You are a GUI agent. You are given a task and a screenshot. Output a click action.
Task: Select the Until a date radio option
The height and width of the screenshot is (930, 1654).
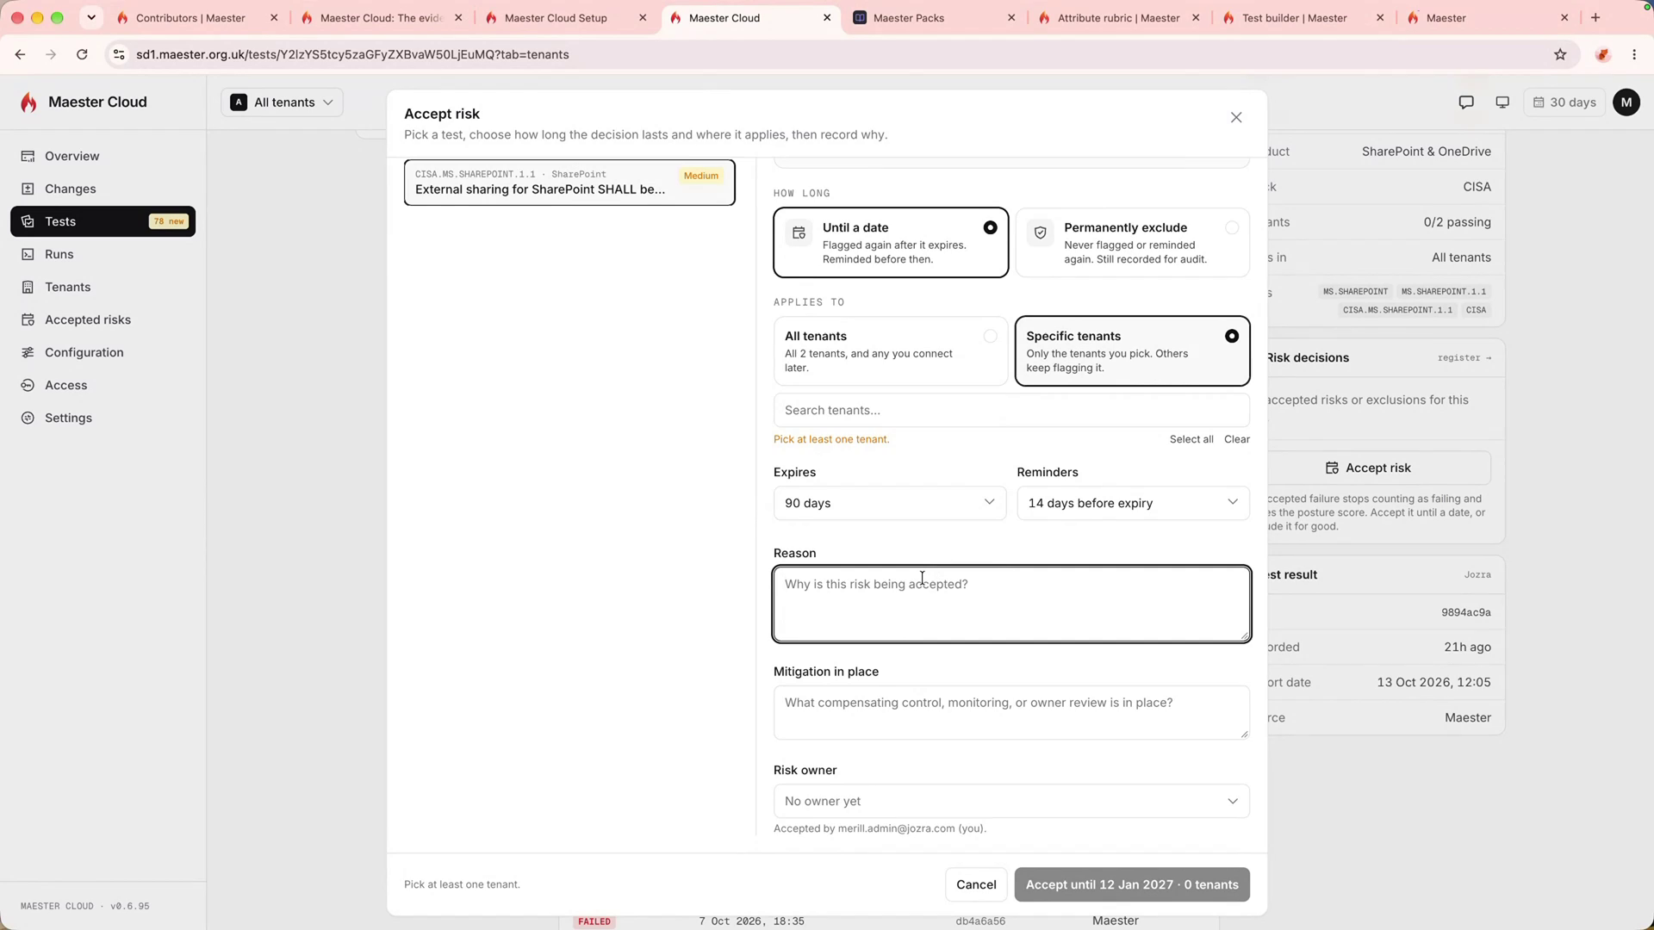[x=990, y=227]
